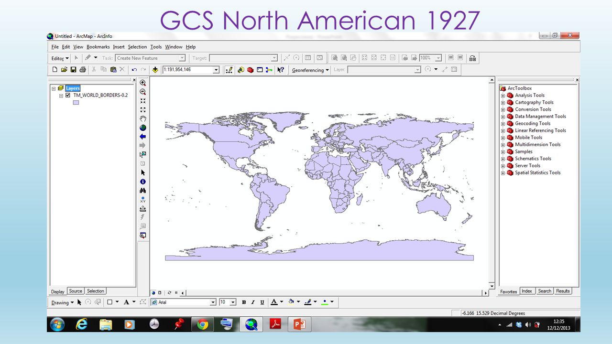Open the Go To XY tool
This screenshot has height=344, width=612.
(x=142, y=199)
